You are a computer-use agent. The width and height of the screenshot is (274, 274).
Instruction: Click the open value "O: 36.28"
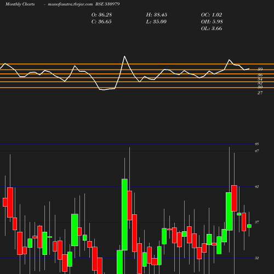pyautogui.click(x=101, y=15)
